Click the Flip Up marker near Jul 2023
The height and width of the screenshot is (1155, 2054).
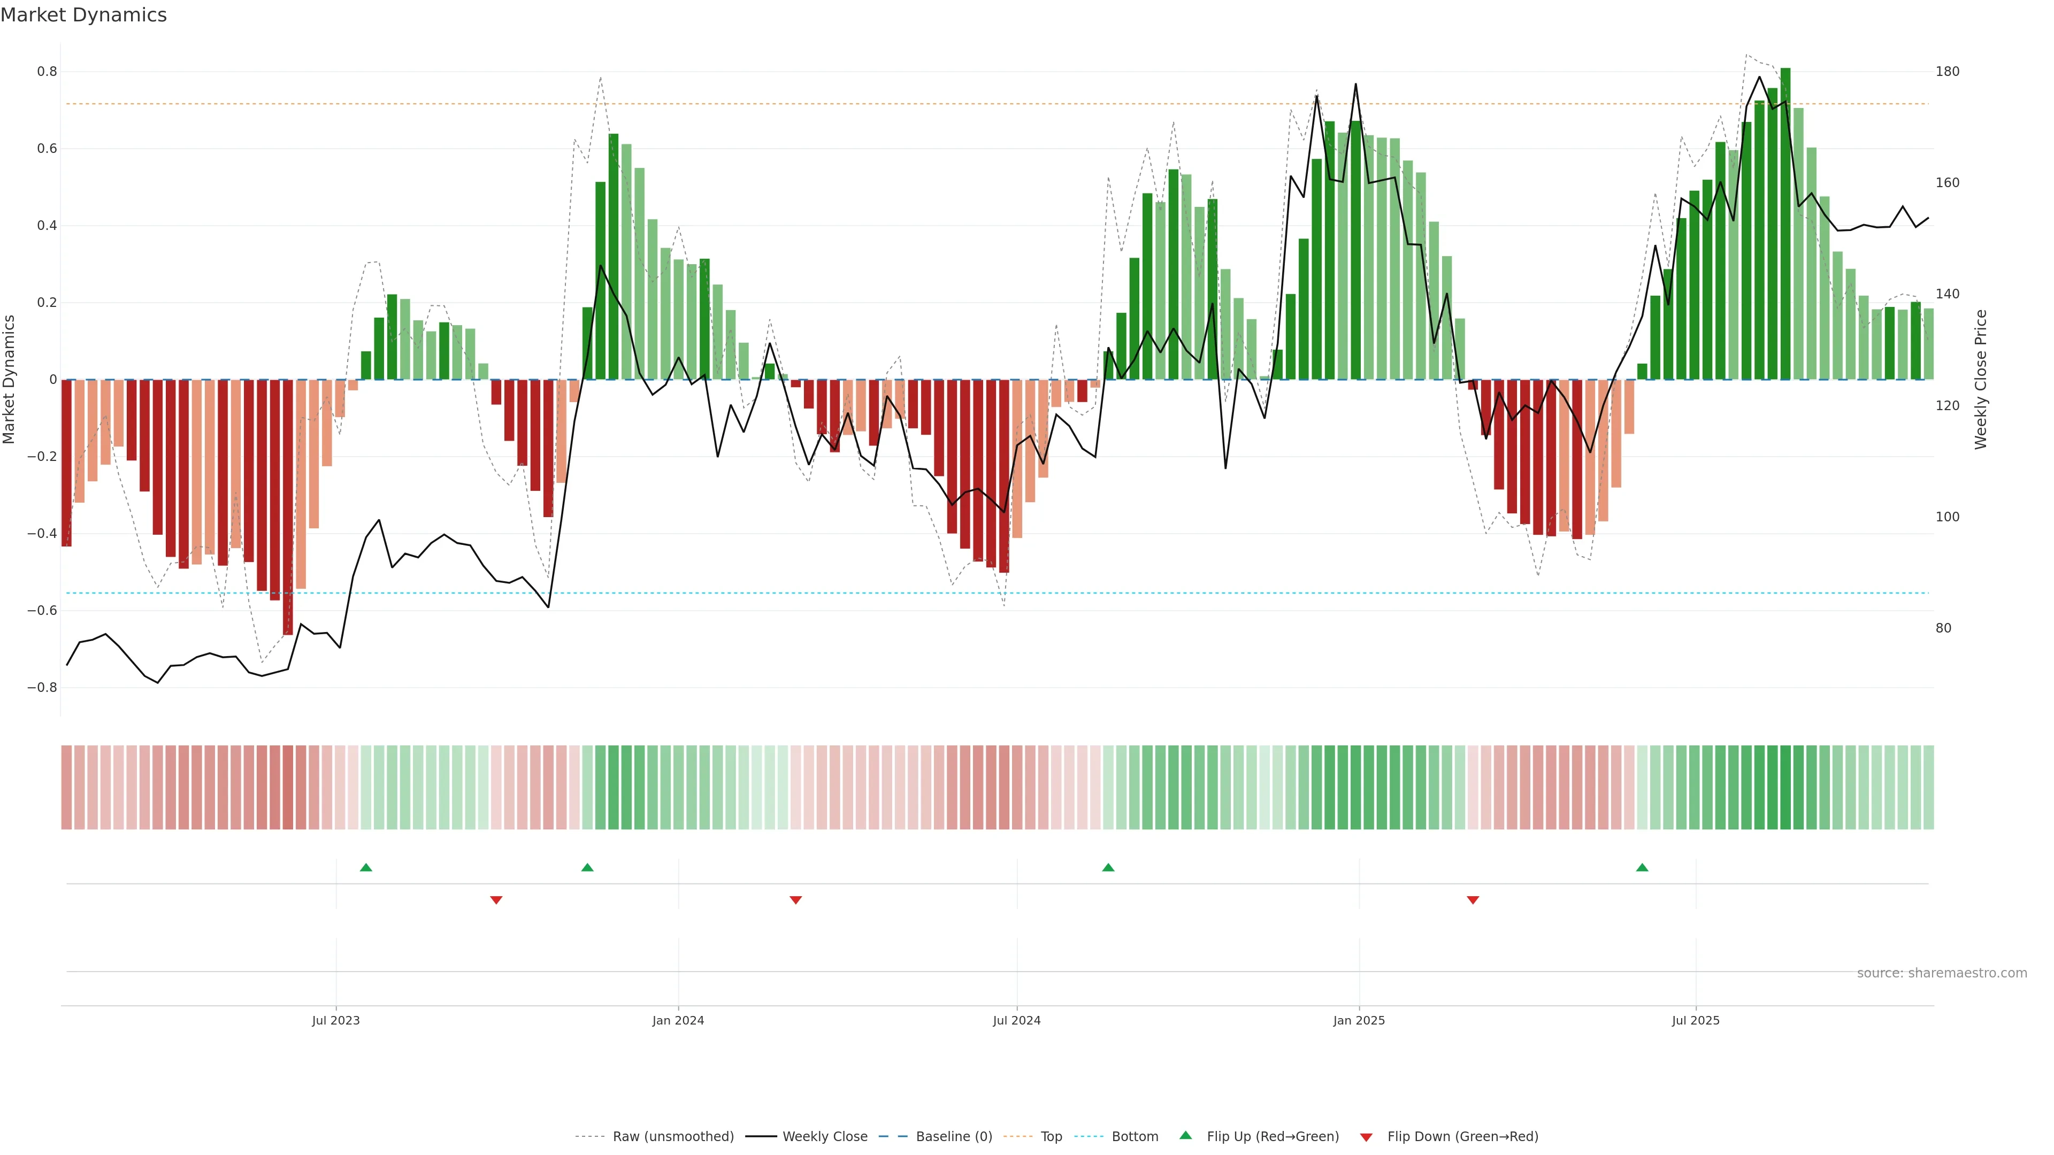[x=366, y=867]
